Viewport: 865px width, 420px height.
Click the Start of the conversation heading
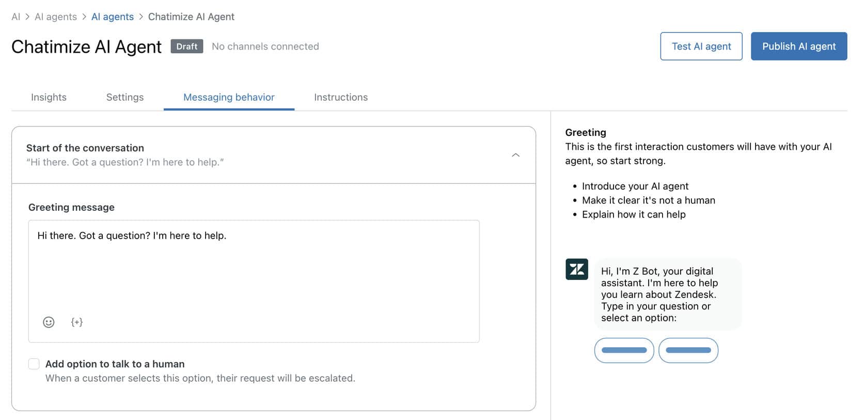click(x=85, y=148)
